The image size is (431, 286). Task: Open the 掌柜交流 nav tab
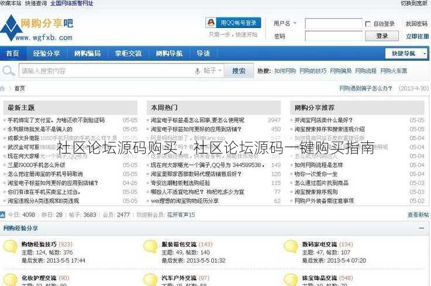(x=129, y=53)
